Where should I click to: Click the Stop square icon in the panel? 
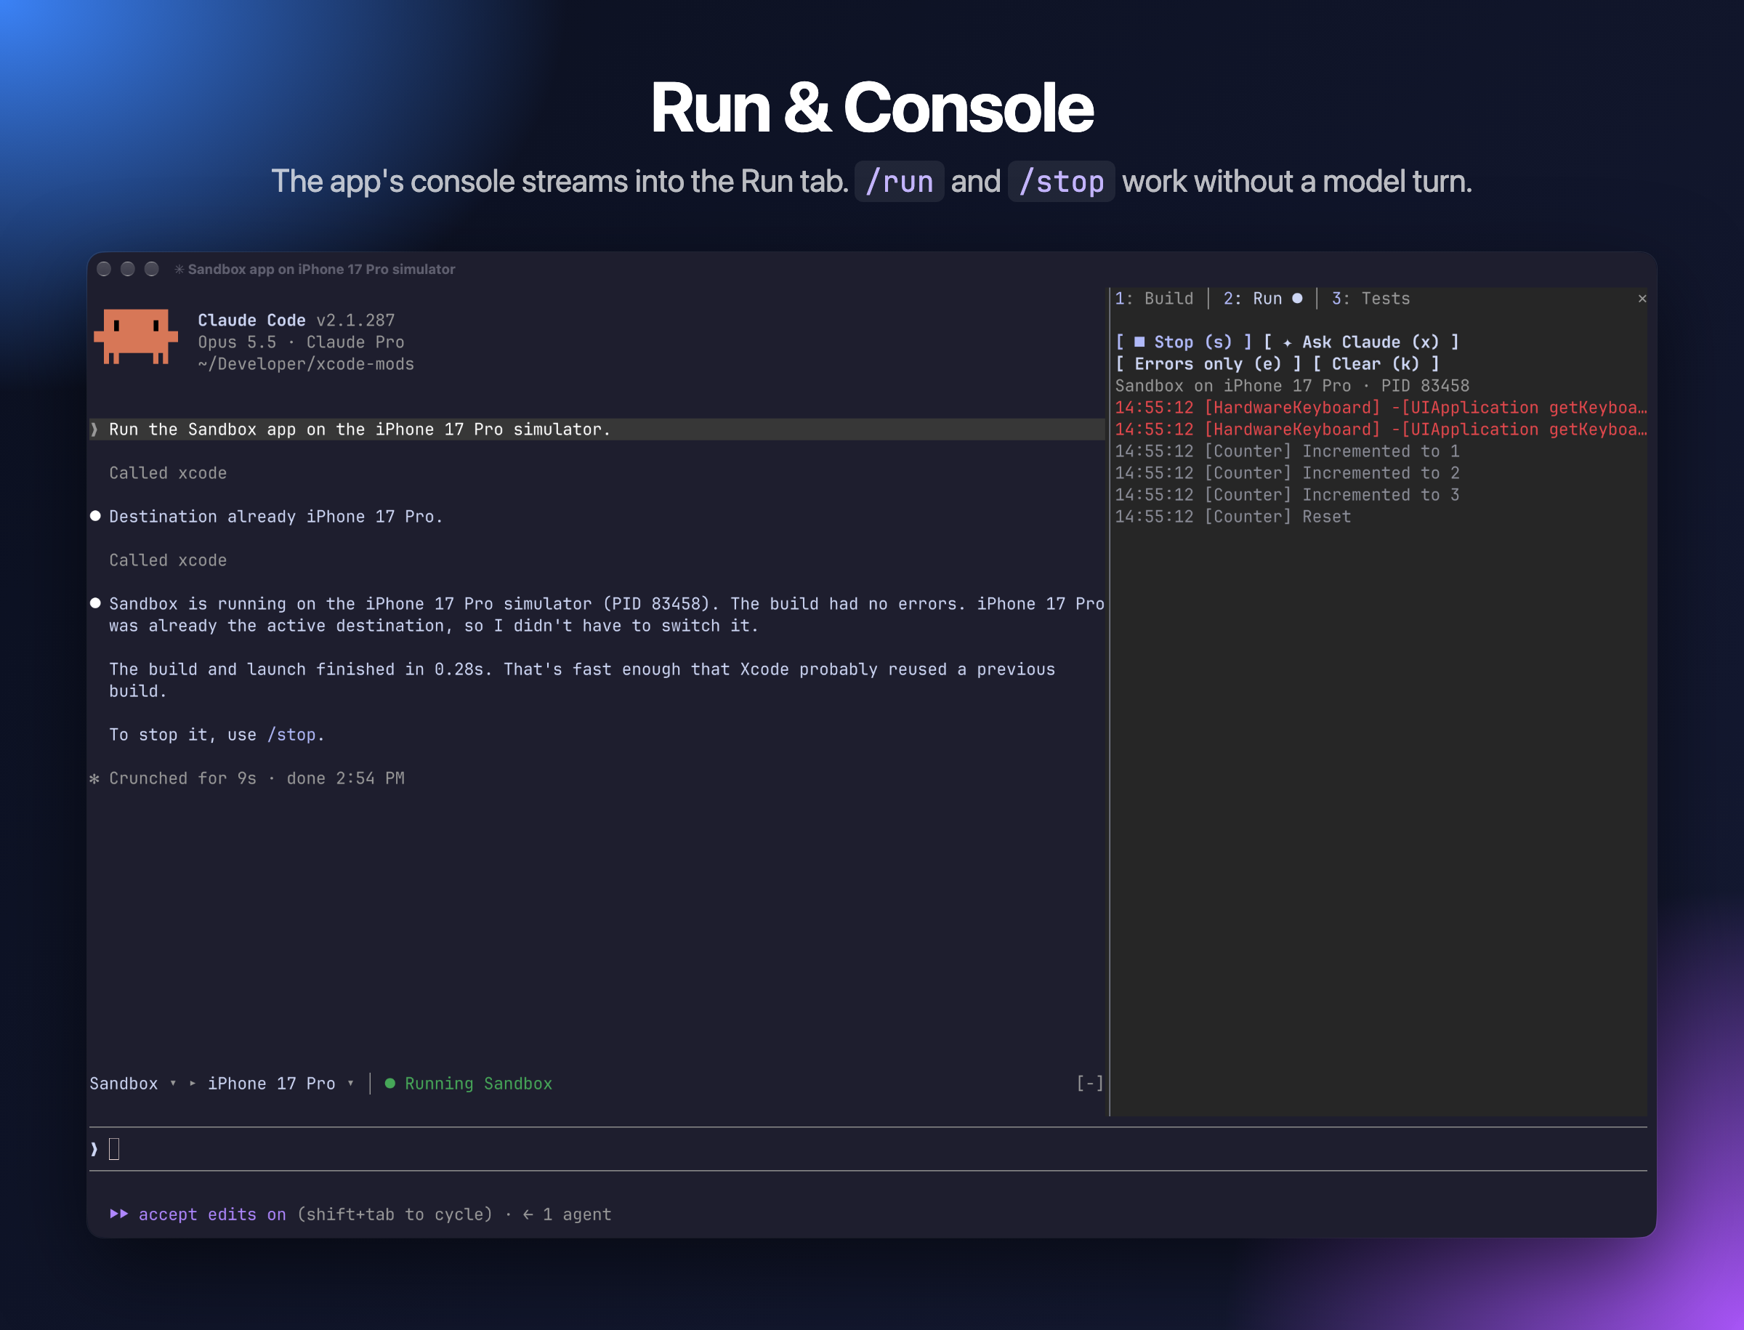pyautogui.click(x=1139, y=342)
